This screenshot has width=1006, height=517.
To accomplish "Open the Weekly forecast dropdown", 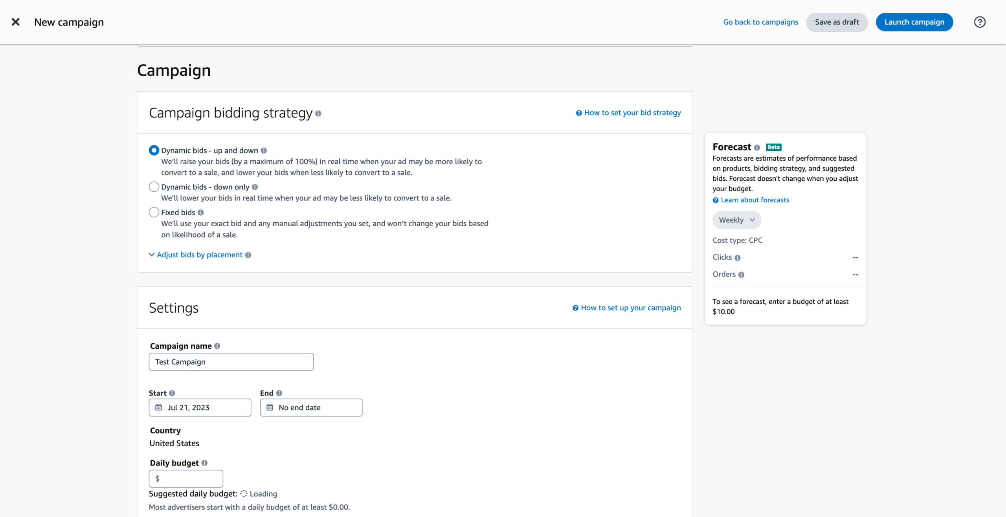I will pyautogui.click(x=736, y=220).
